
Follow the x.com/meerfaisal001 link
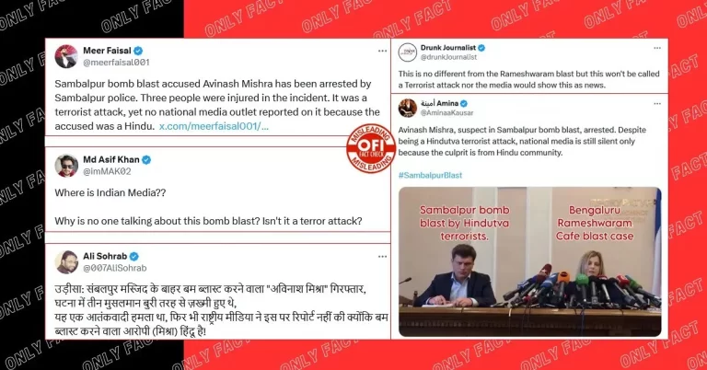click(x=214, y=126)
